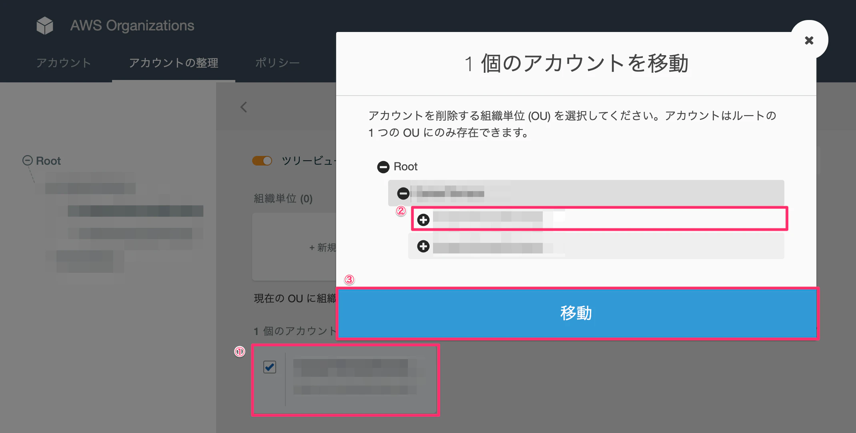The width and height of the screenshot is (856, 433).
Task: Open the アカウントの整理 tab
Action: (174, 63)
